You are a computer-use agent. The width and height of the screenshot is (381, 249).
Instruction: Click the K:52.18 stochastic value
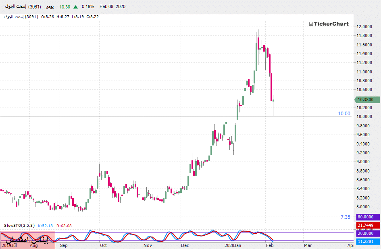coord(46,226)
